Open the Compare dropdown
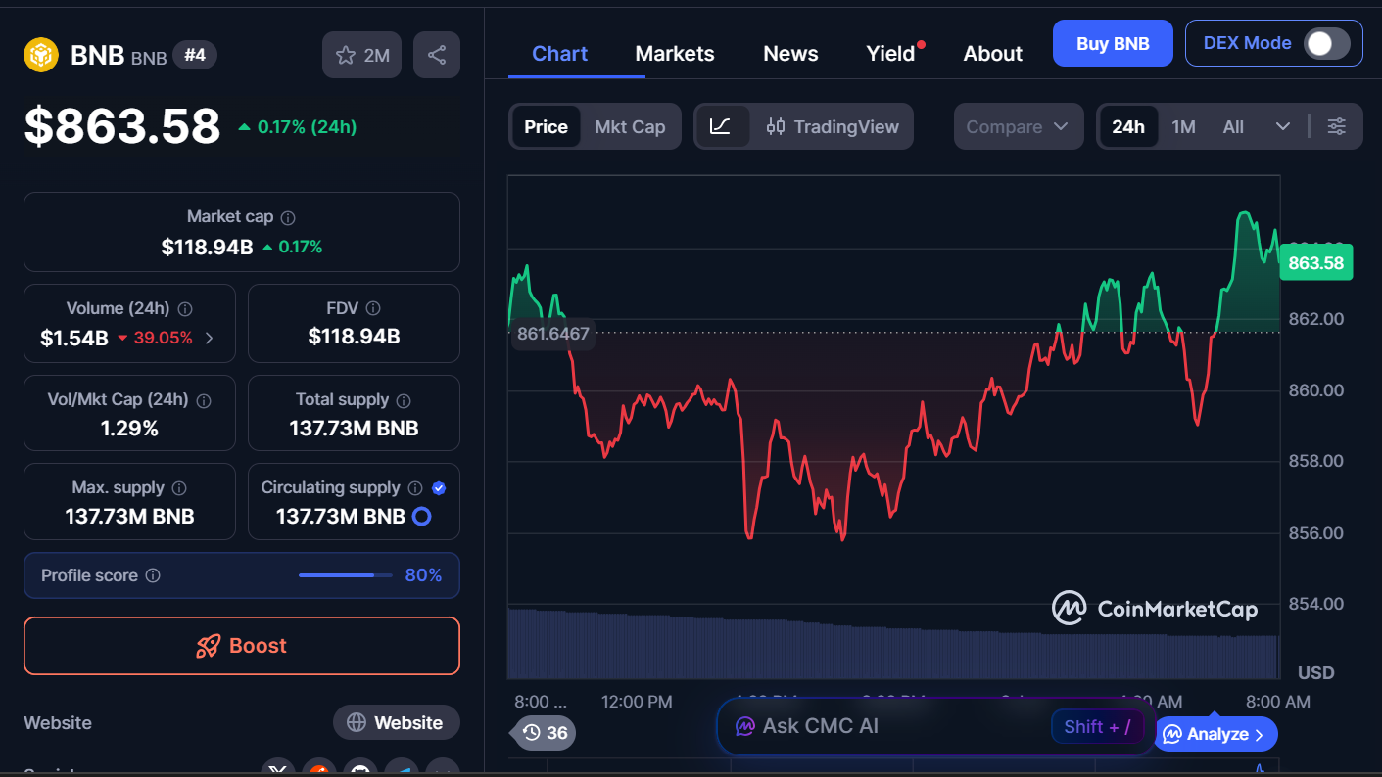The height and width of the screenshot is (777, 1382). click(1018, 126)
